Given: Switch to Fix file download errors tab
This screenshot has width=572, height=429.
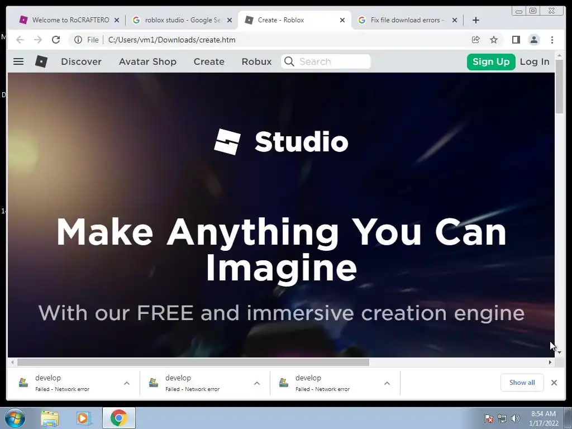Looking at the screenshot, I should pos(407,20).
